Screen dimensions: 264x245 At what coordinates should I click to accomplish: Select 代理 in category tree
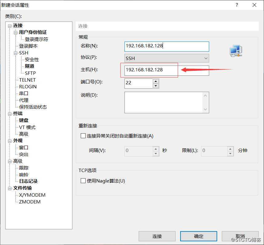(24, 100)
